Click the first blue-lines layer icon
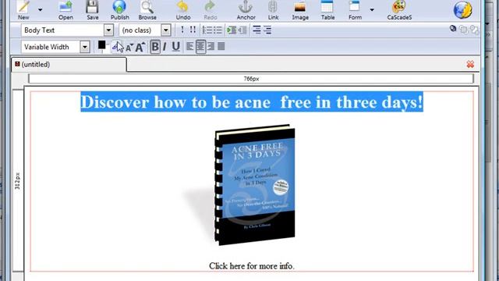Image resolution: width=499 pixels, height=281 pixels. click(257, 30)
